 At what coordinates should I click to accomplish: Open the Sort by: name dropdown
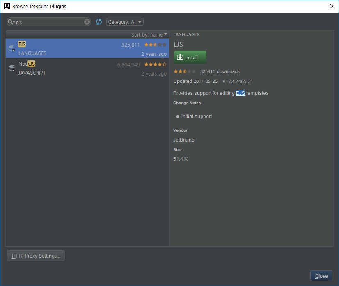149,34
